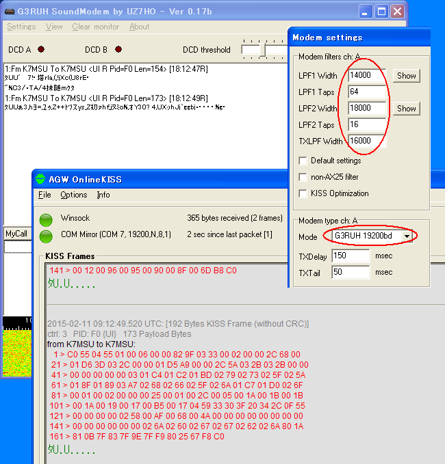Screen dimensions: 445x464
Task: Click hex row starting '1 > C0 55 04'
Action: point(177,355)
